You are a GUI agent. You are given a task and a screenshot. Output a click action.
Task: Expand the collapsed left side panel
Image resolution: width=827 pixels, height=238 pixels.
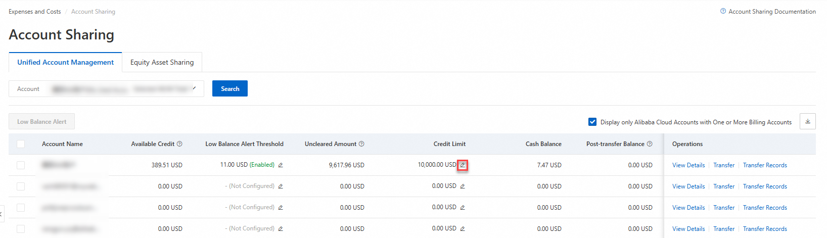coord(2,214)
